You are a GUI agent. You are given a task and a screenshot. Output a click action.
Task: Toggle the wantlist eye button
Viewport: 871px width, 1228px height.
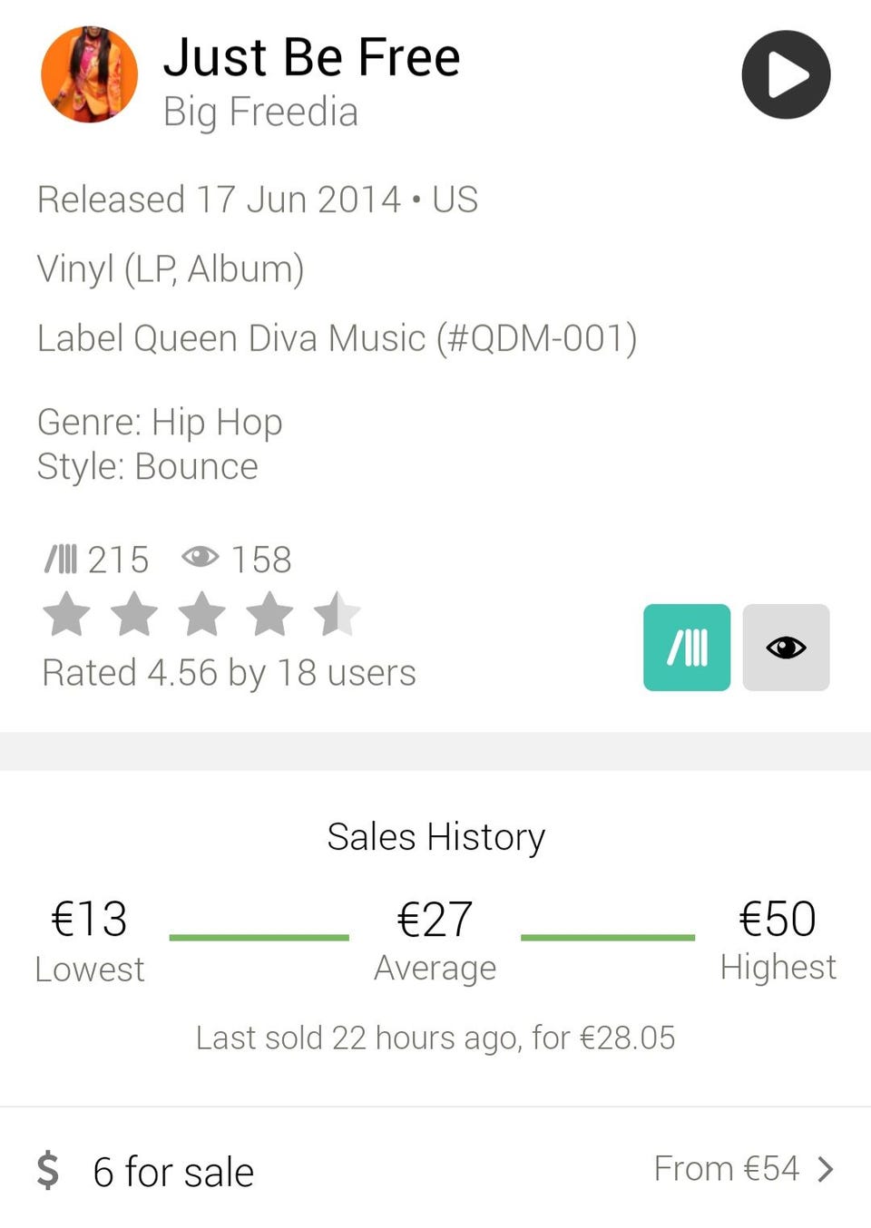pos(786,648)
